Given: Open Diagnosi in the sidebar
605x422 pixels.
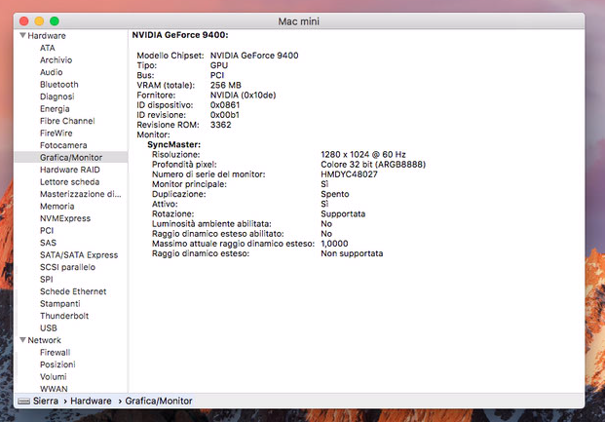Looking at the screenshot, I should pos(57,96).
